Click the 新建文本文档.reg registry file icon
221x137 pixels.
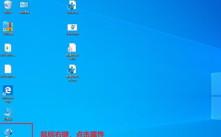[x=72, y=69]
